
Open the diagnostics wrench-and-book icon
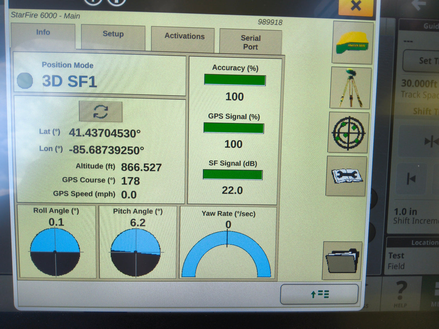click(347, 176)
